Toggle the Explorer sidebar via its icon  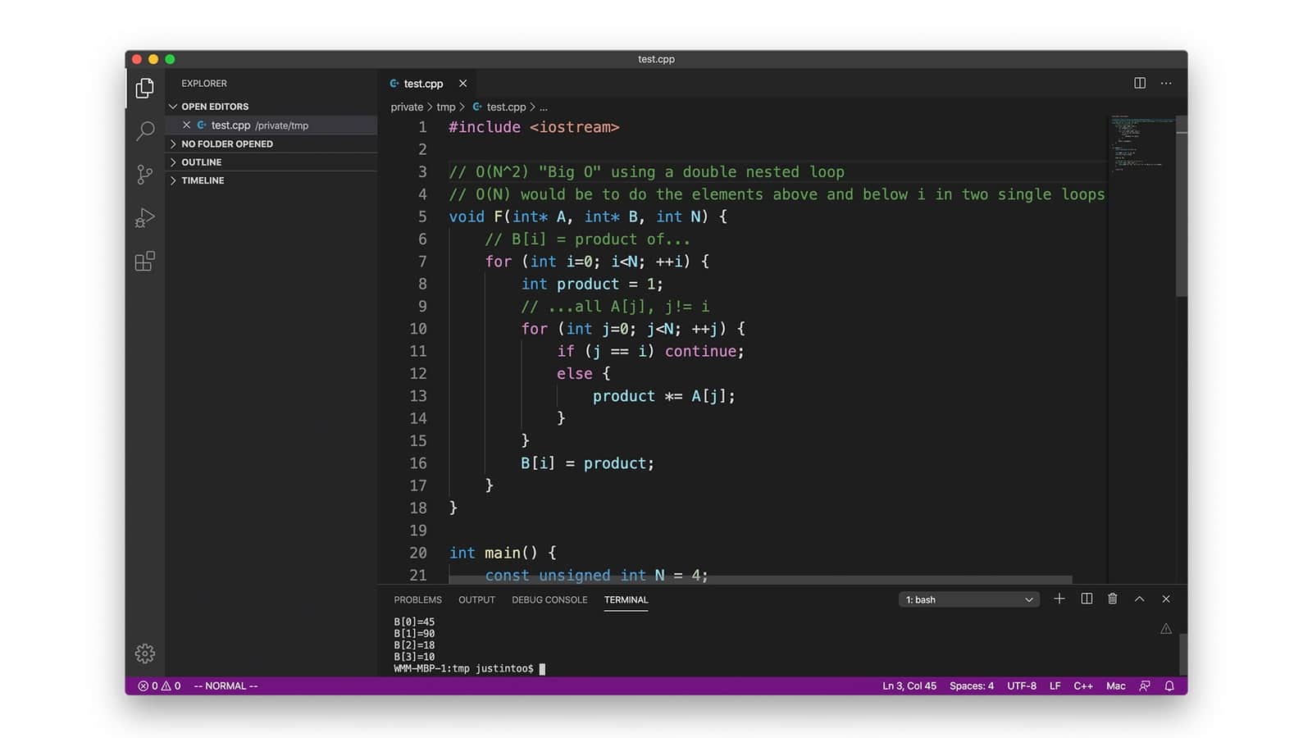144,88
